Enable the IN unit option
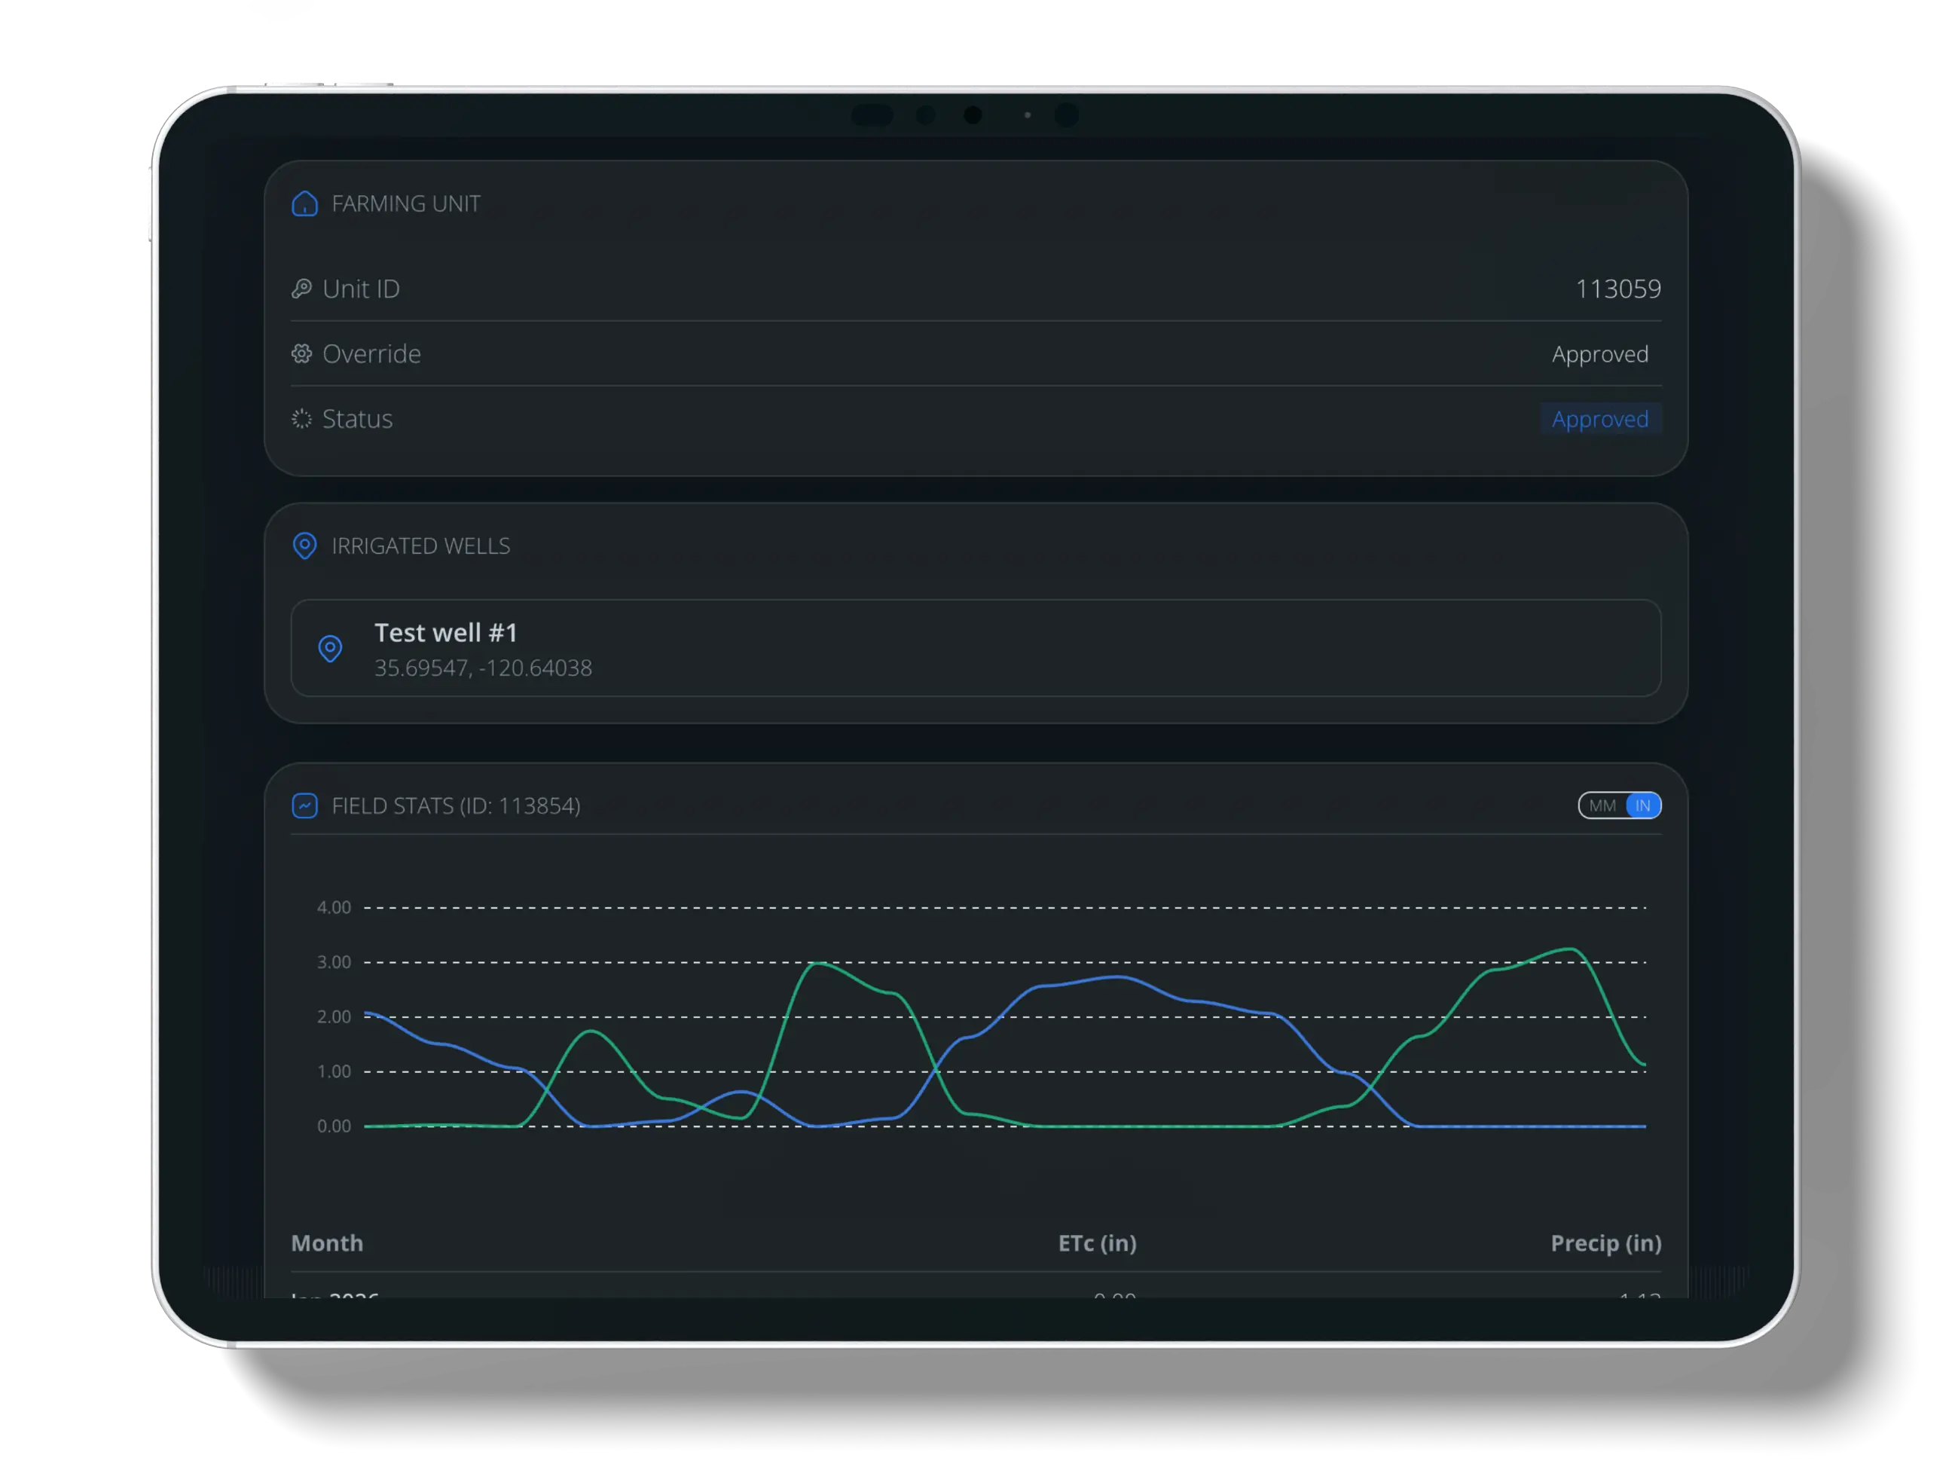This screenshot has width=1958, height=1461. (1642, 805)
